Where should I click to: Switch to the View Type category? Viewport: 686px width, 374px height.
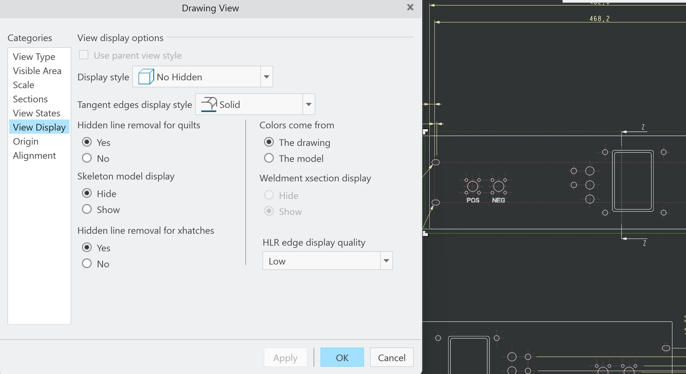pos(34,57)
